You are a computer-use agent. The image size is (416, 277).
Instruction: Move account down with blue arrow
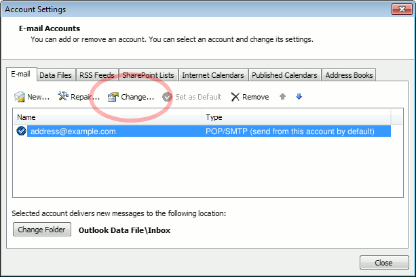(x=299, y=97)
